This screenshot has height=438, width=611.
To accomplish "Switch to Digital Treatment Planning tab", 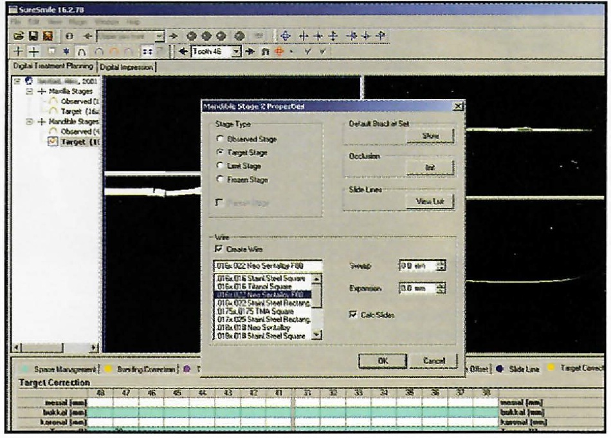I will [x=53, y=66].
